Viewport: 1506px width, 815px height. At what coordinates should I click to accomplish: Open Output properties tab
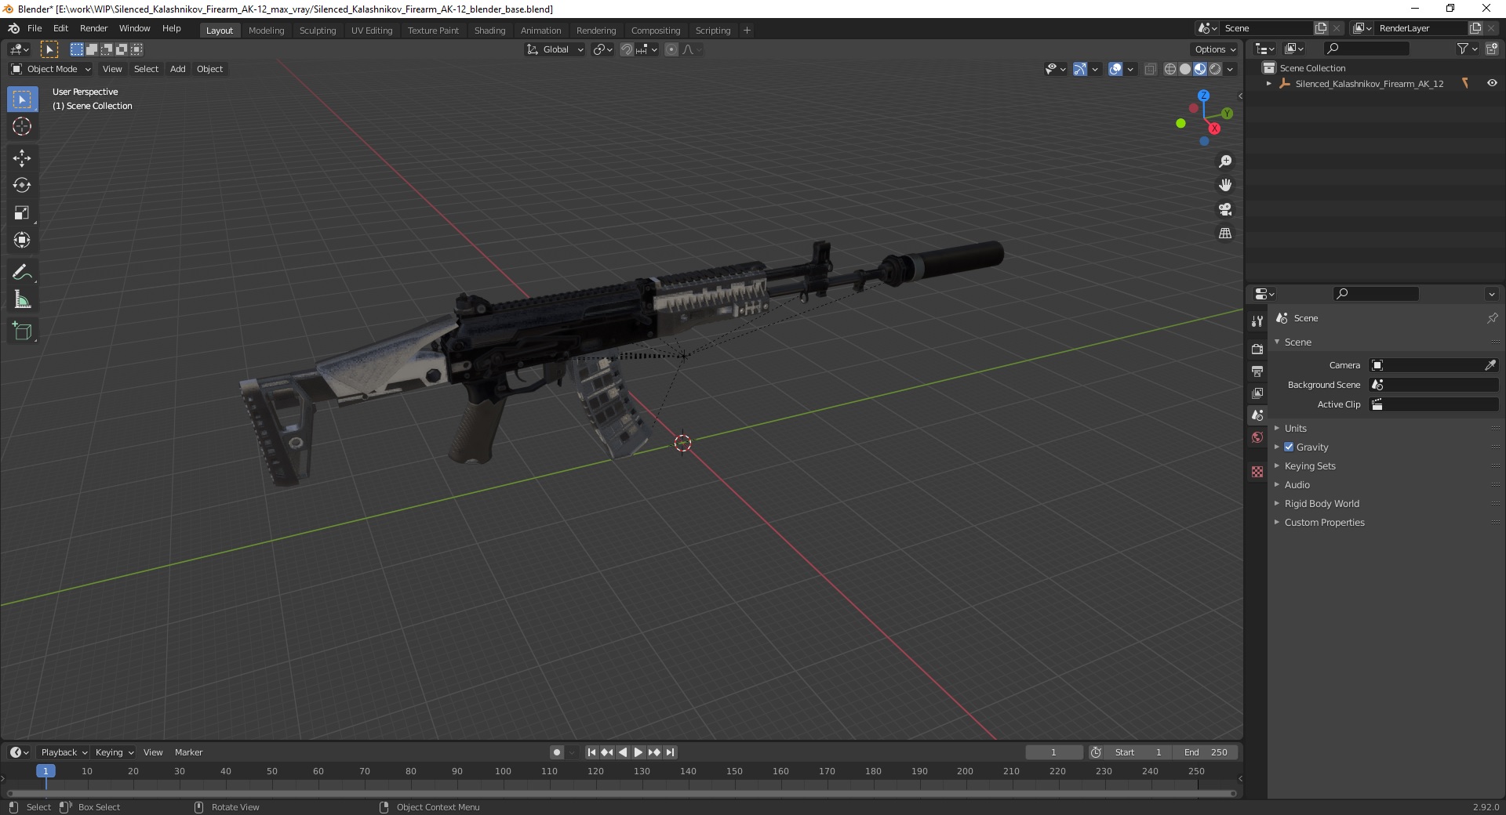click(x=1257, y=371)
